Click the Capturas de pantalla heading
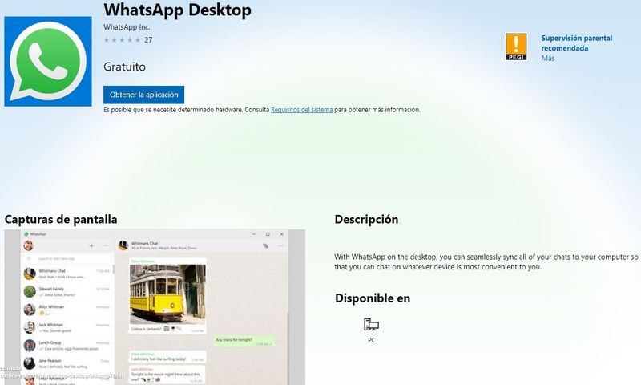 (x=61, y=219)
